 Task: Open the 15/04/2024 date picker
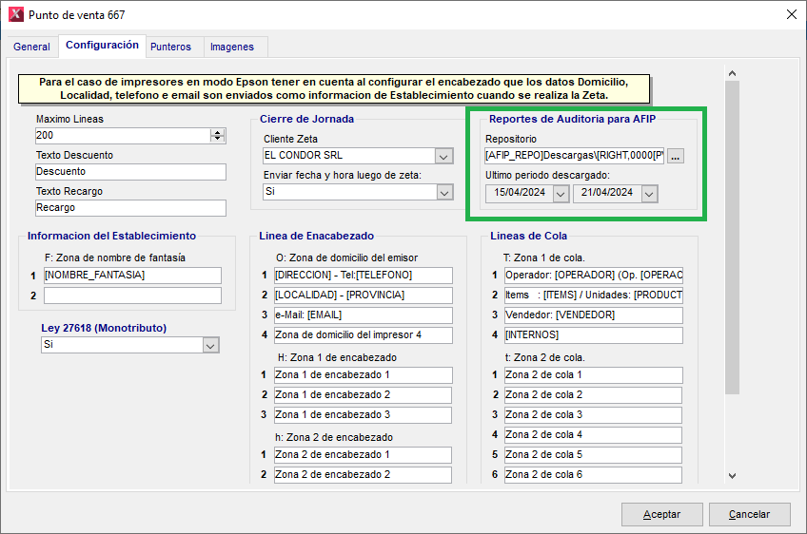point(561,193)
